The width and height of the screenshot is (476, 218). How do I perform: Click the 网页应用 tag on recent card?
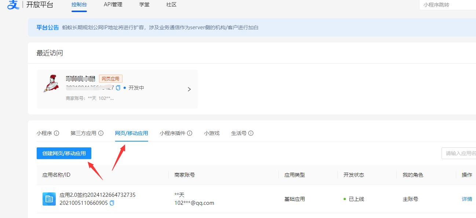[111, 79]
